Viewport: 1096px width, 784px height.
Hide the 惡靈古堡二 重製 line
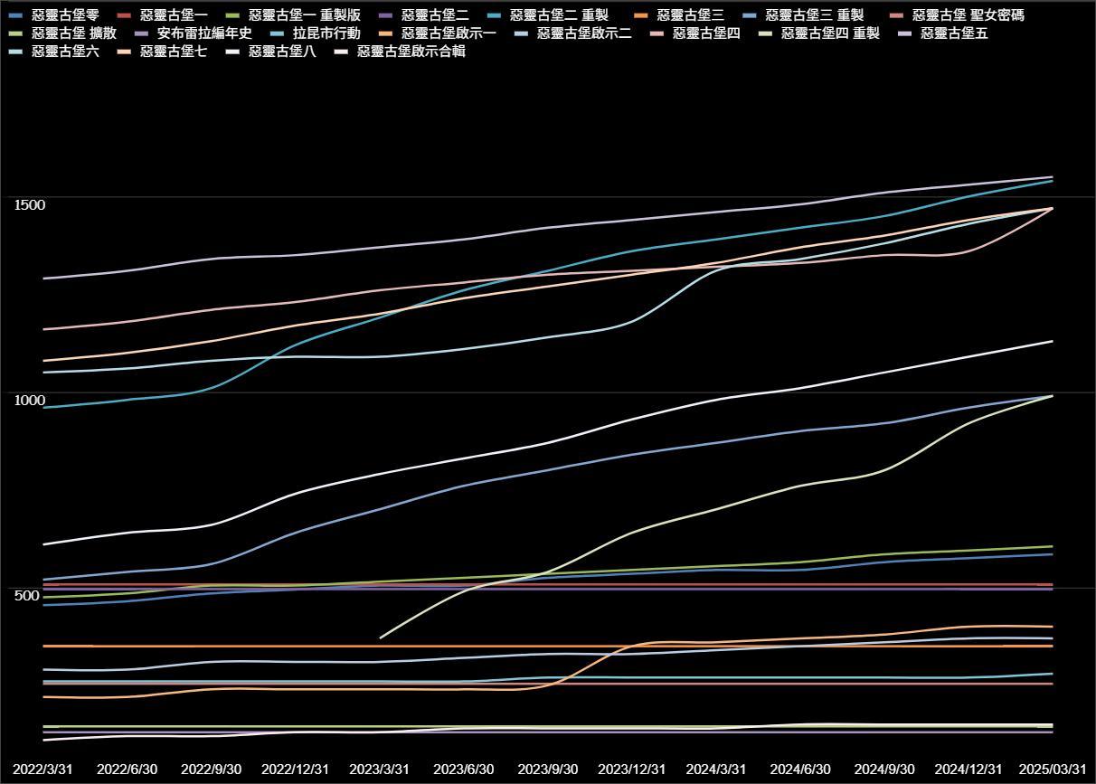coord(546,15)
